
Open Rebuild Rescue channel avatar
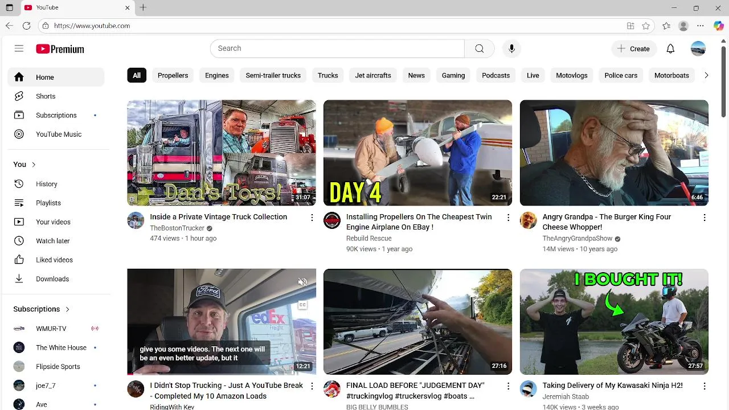click(x=332, y=220)
